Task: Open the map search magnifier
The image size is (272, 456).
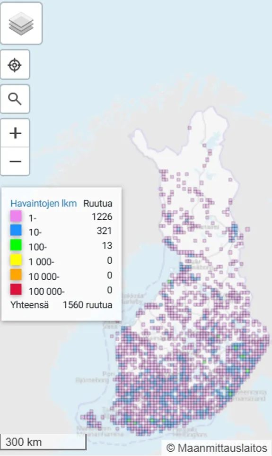Action: point(15,99)
